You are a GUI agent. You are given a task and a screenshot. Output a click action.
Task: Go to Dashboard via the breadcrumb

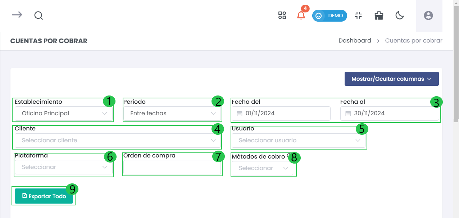tap(355, 40)
